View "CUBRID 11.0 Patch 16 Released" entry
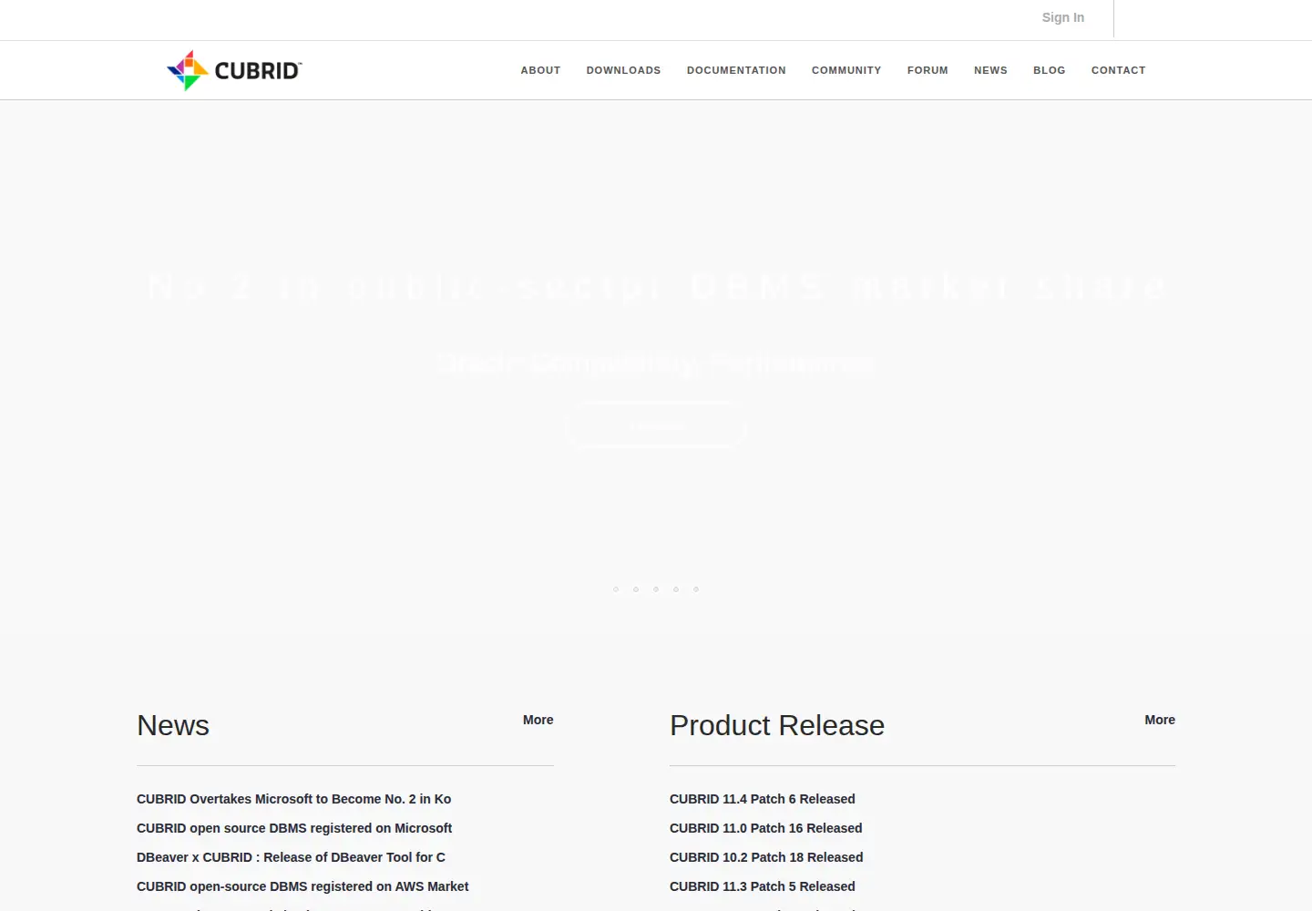 point(766,828)
